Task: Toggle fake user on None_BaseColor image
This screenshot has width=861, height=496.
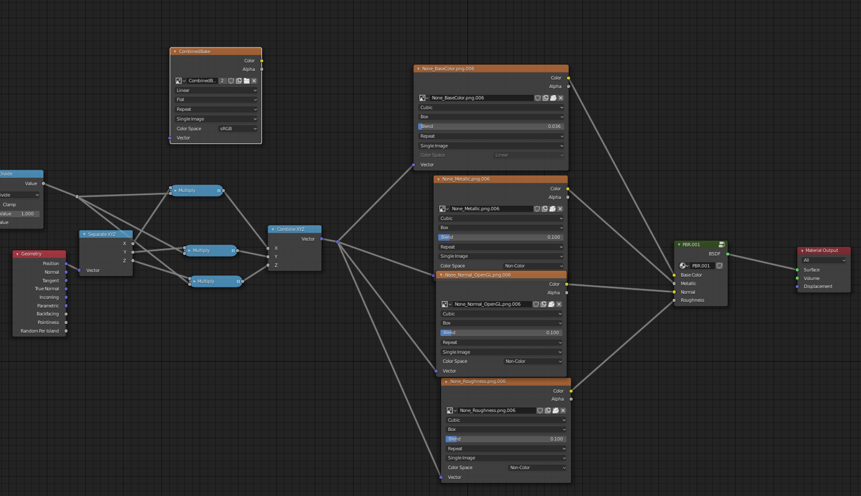Action: coord(538,98)
